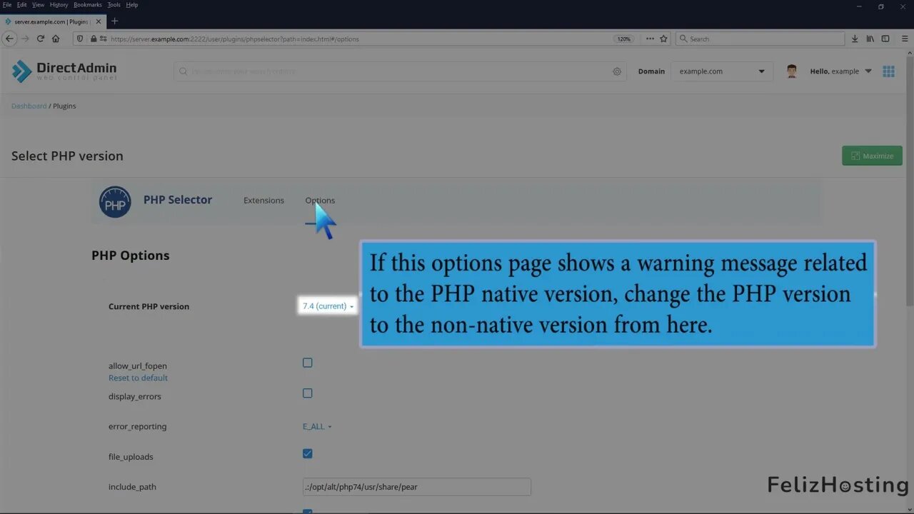View site security via the padlock icon

[x=93, y=39]
